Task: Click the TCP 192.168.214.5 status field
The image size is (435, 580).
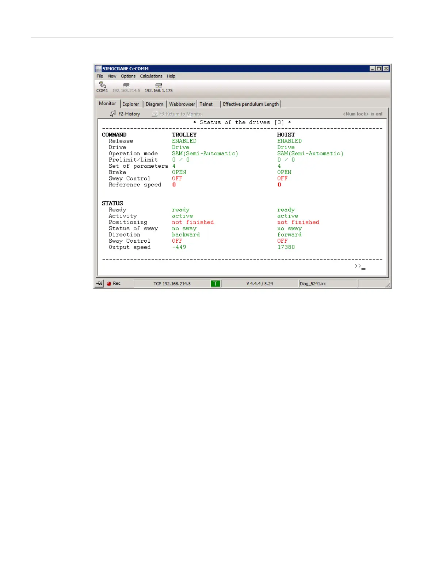Action: coord(172,284)
